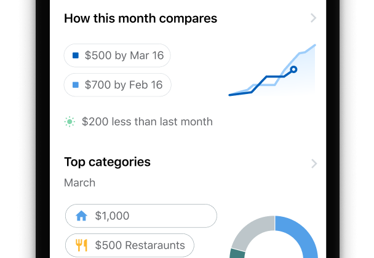Click the house icon in the $1,000 pill
This screenshot has width=374, height=258.
point(81,216)
